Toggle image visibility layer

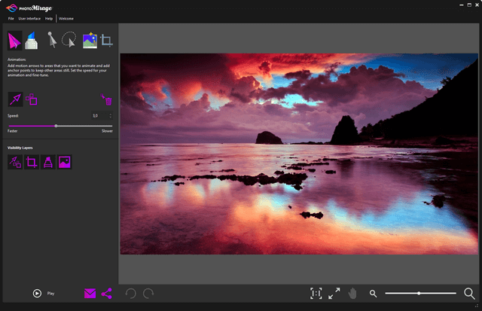(65, 161)
